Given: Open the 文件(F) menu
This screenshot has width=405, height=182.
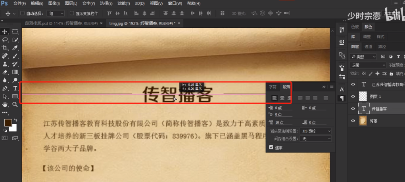Looking at the screenshot, I should tap(19, 4).
